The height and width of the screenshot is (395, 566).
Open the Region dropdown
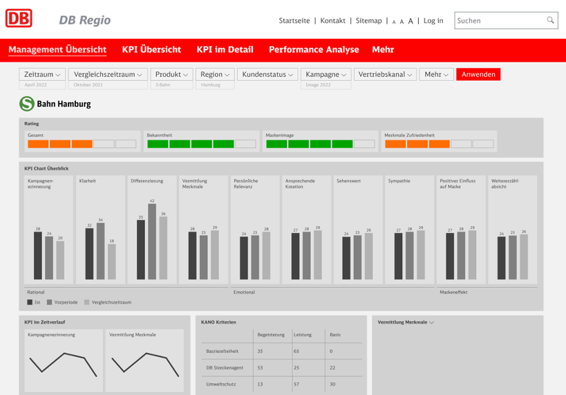tap(215, 75)
